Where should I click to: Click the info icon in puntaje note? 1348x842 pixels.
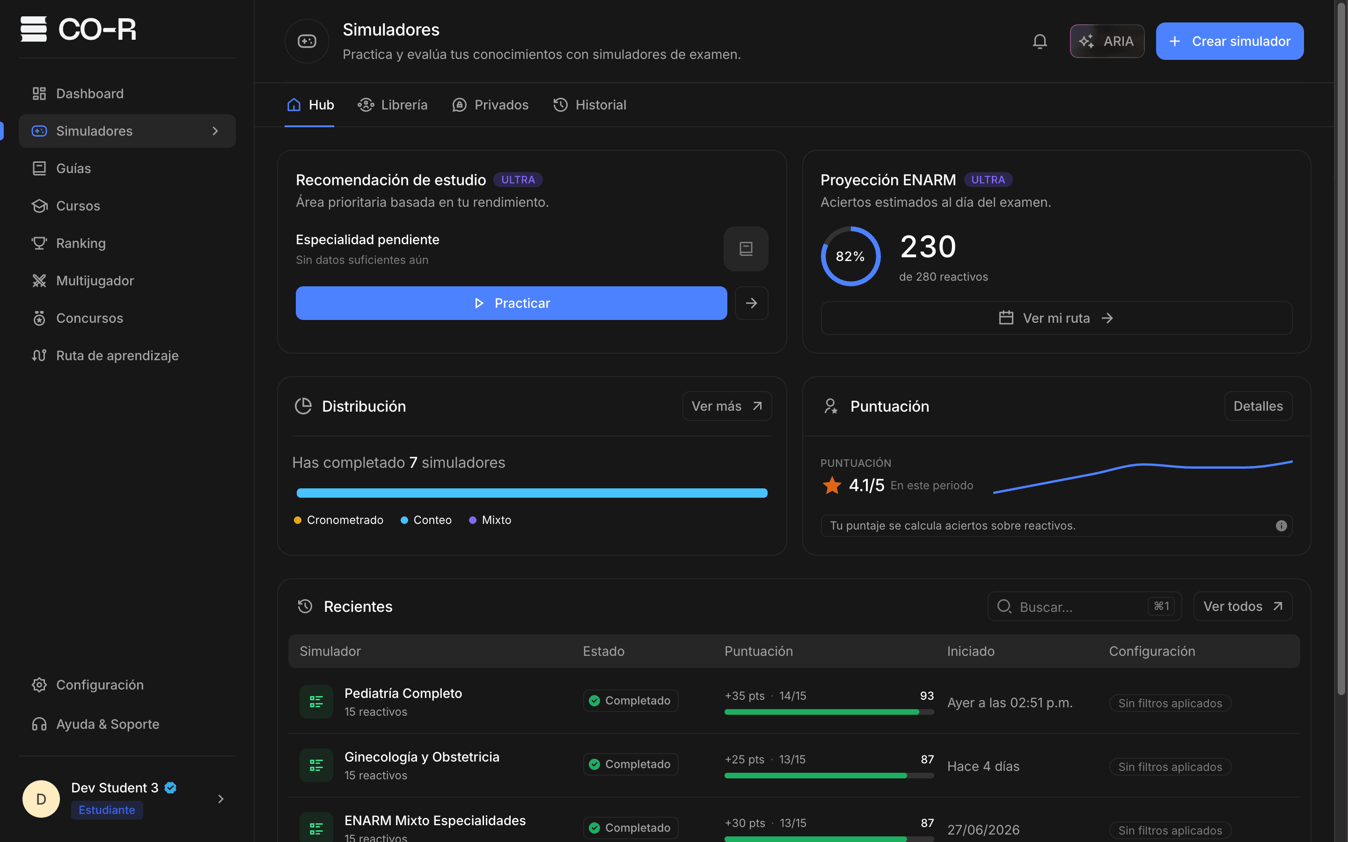tap(1281, 526)
